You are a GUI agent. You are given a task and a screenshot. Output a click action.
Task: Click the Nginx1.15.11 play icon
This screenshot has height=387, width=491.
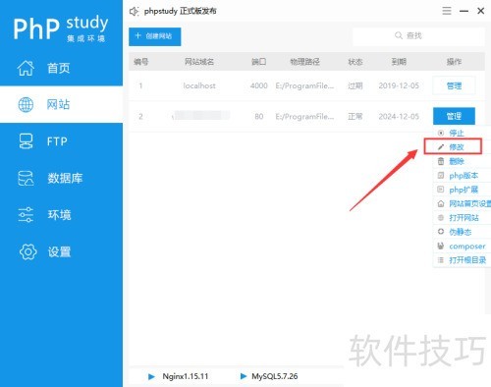[151, 376]
